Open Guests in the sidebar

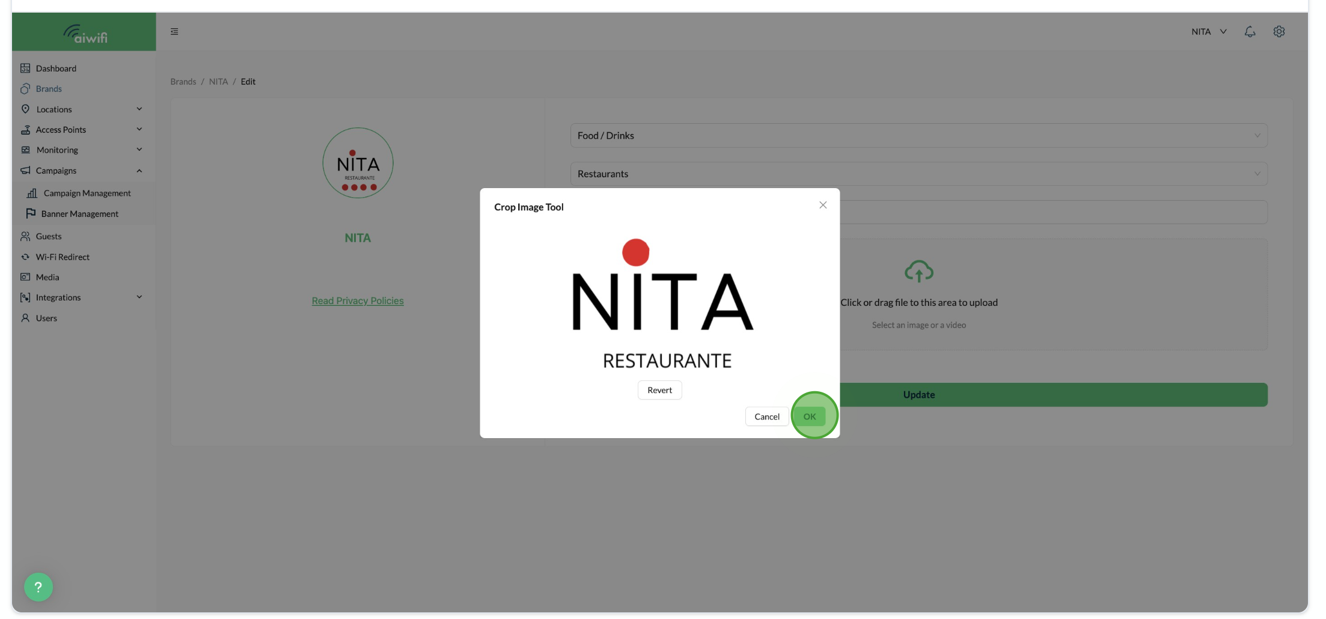[x=49, y=237]
